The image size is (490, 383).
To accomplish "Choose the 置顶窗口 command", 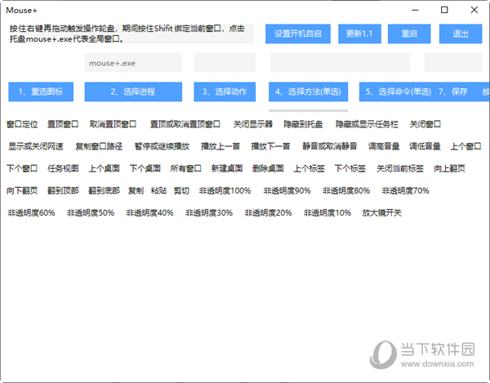I will tap(63, 124).
